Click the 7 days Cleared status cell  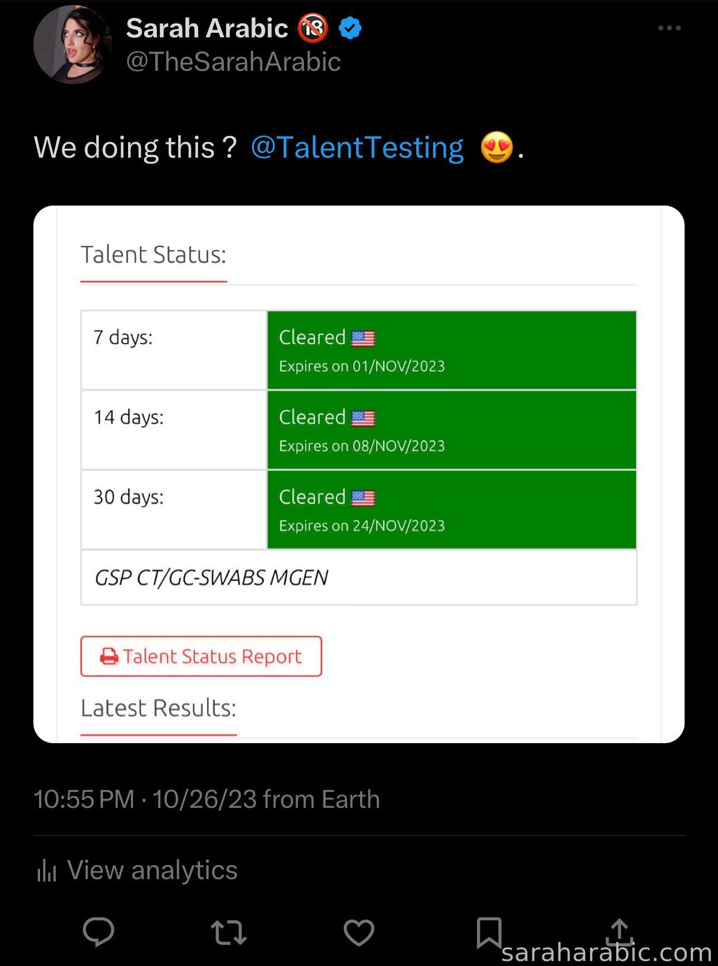451,350
